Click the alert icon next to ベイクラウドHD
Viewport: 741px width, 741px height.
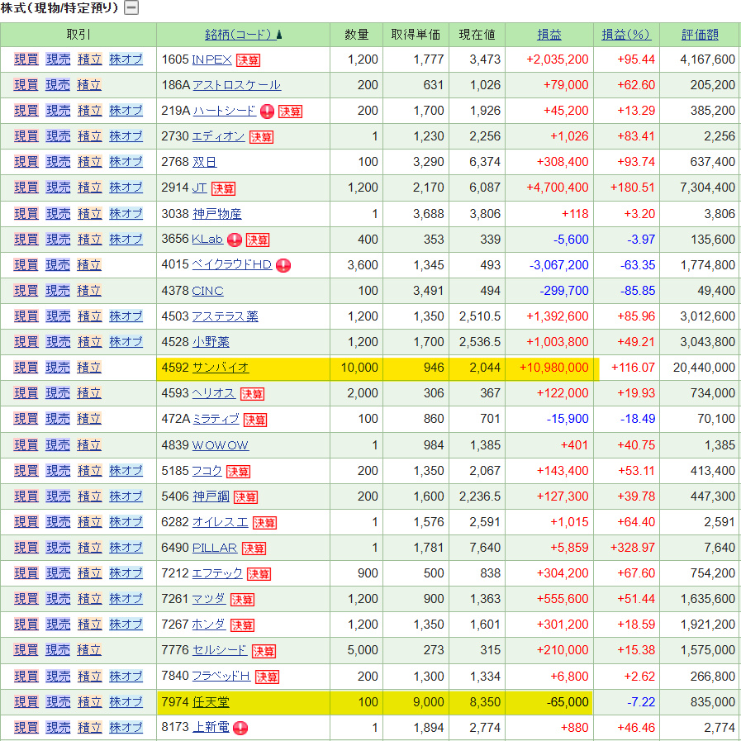[283, 266]
